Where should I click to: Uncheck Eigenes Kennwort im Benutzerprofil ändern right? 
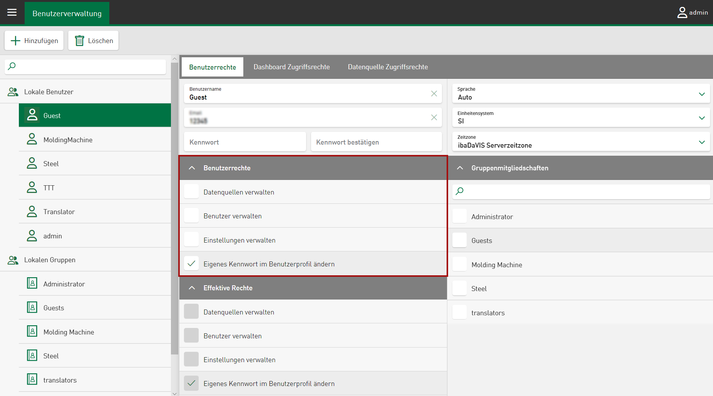[191, 264]
